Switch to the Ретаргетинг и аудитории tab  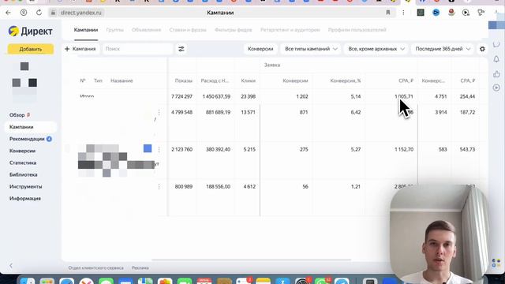(290, 30)
